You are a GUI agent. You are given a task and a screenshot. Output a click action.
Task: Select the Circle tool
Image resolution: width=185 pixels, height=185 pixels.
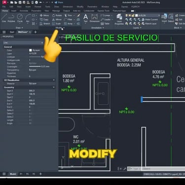pyautogui.click(x=20, y=18)
